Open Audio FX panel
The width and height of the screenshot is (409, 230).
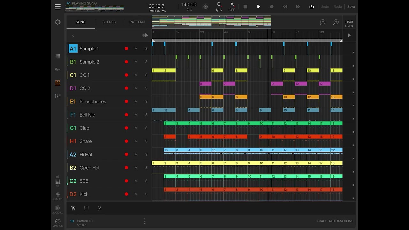58,209
